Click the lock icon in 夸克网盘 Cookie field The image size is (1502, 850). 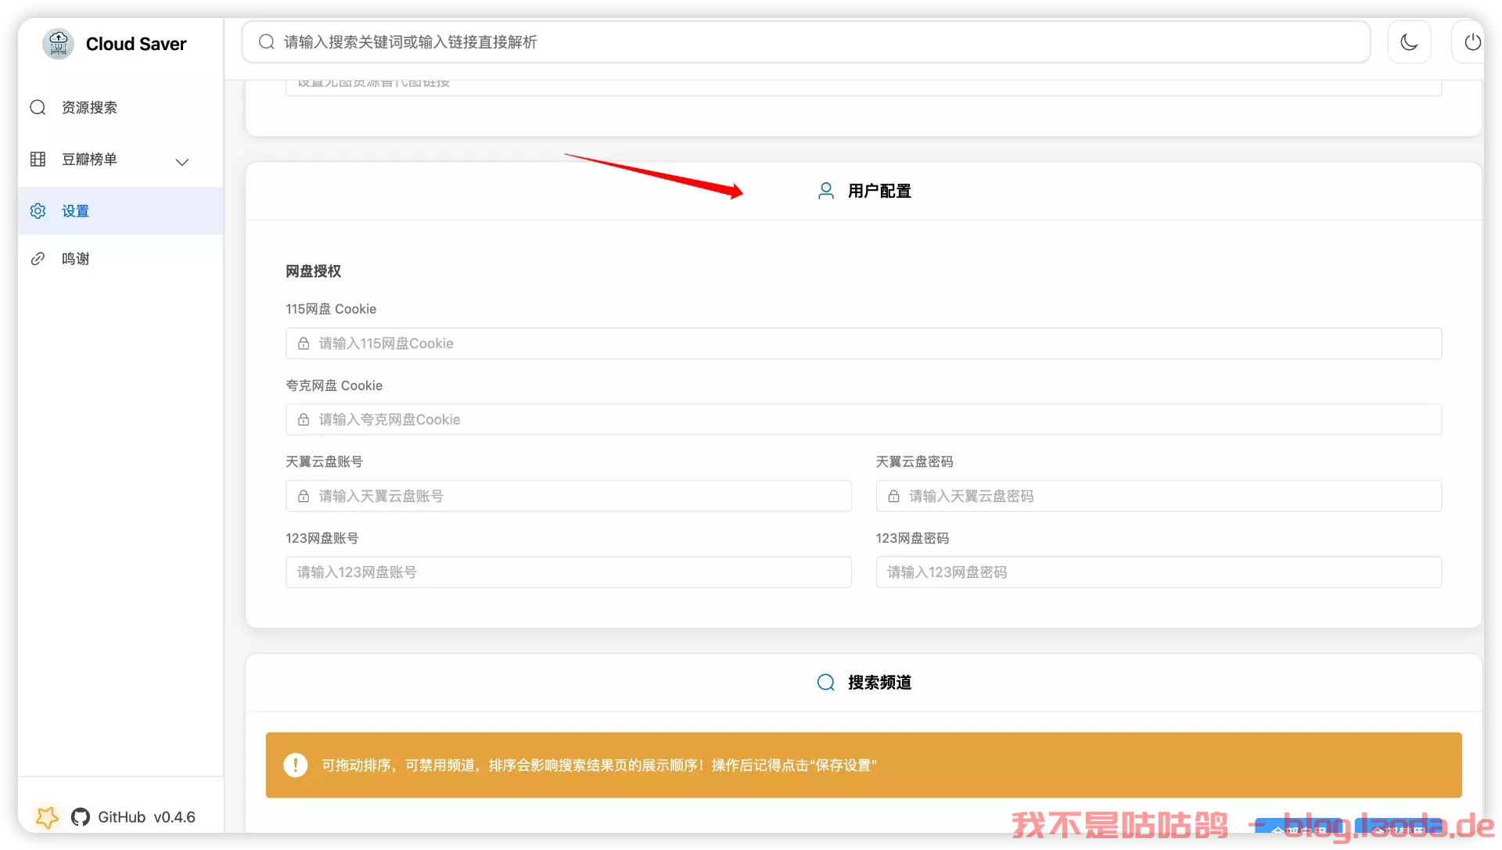304,420
